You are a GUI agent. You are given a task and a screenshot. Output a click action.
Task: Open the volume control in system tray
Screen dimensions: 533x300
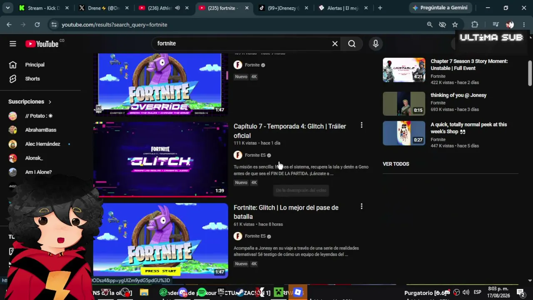coord(466,292)
